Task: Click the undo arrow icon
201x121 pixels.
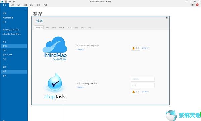Action: (x=10, y=2)
